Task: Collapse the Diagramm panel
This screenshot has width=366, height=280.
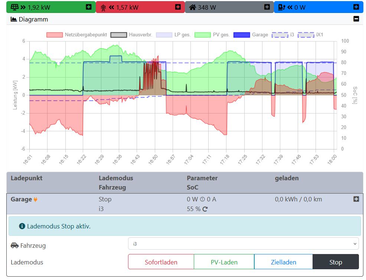Action: click(356, 19)
